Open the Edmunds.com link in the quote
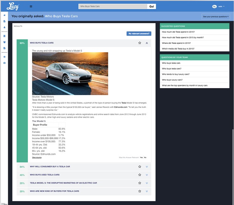The height and width of the screenshot is (205, 234). click(x=121, y=107)
